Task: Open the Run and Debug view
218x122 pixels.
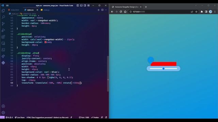Action: click(x=3, y=30)
